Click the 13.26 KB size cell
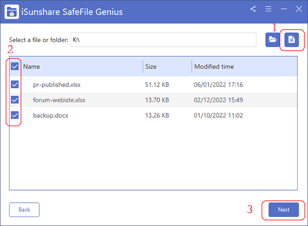 pyautogui.click(x=157, y=115)
